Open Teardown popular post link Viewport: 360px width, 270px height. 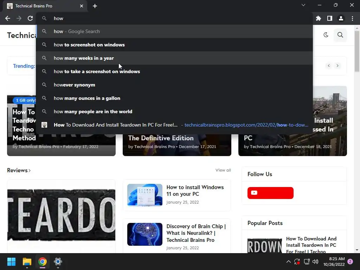click(x=311, y=245)
